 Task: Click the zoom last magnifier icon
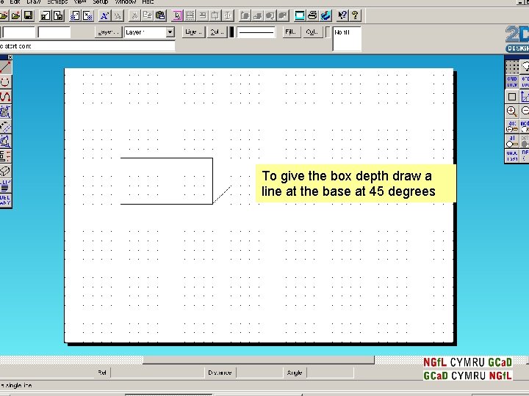click(x=512, y=126)
